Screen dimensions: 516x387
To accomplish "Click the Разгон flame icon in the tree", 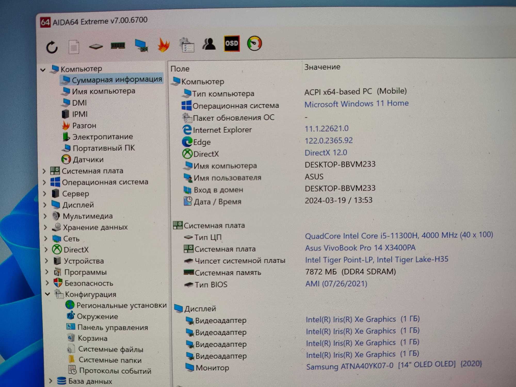I will tap(66, 125).
